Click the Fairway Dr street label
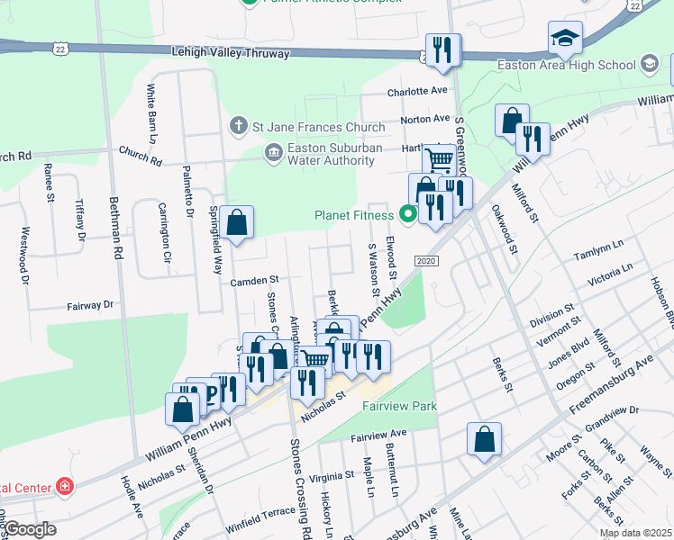Image resolution: width=674 pixels, height=540 pixels. [x=90, y=305]
